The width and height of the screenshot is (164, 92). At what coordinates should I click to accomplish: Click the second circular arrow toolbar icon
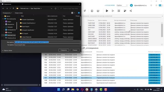[x=98, y=11]
